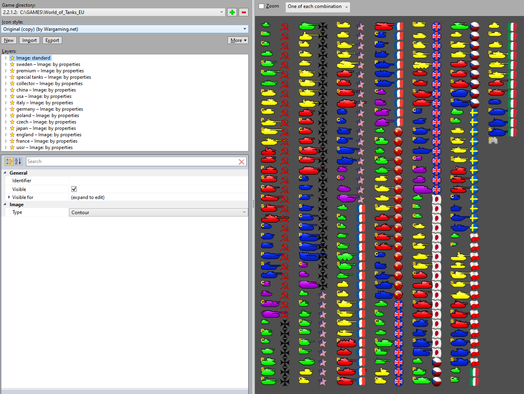Click the New button

point(9,40)
